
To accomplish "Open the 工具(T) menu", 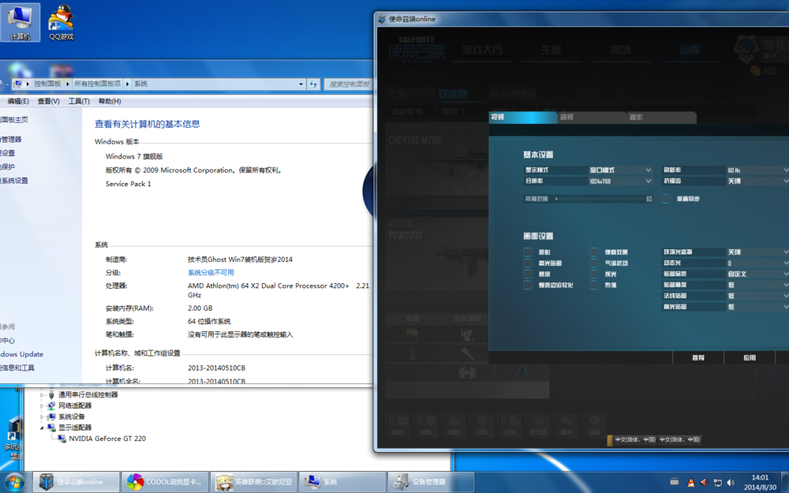I will pos(79,101).
